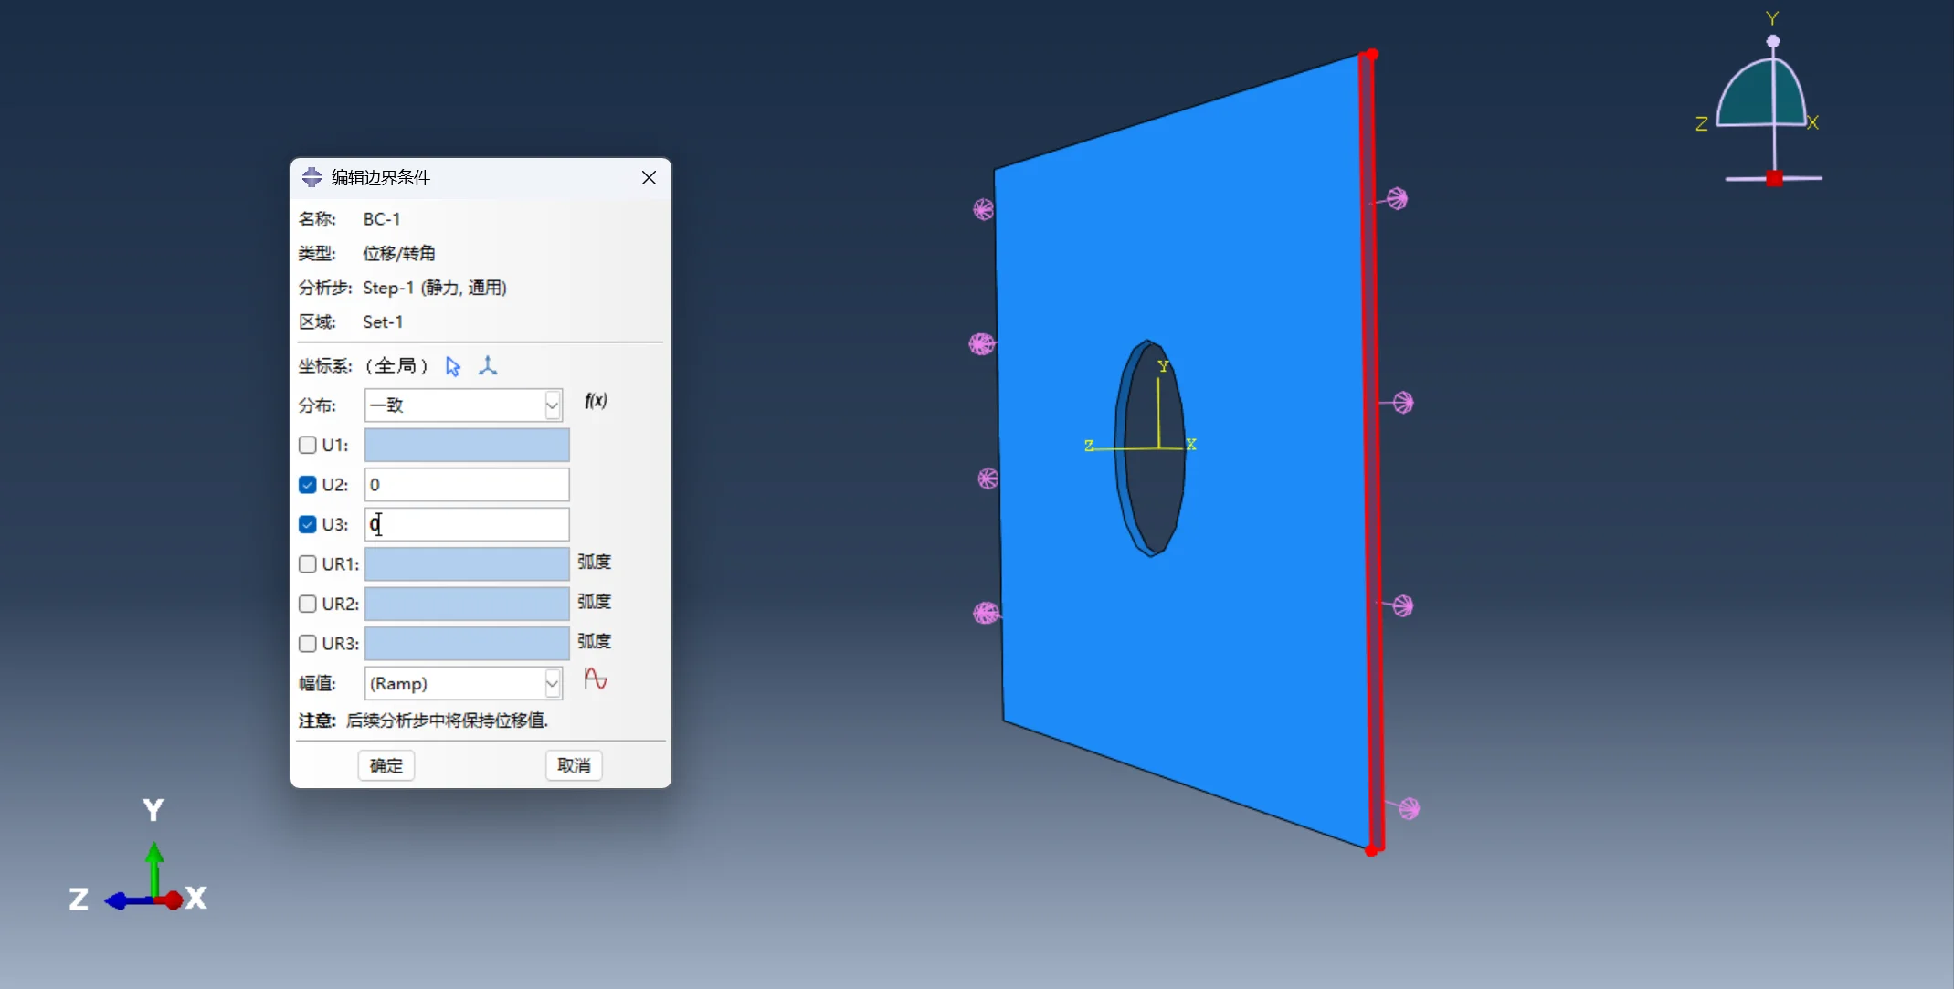1954x989 pixels.
Task: Uncheck the U2 displacement checkbox
Action: [308, 485]
